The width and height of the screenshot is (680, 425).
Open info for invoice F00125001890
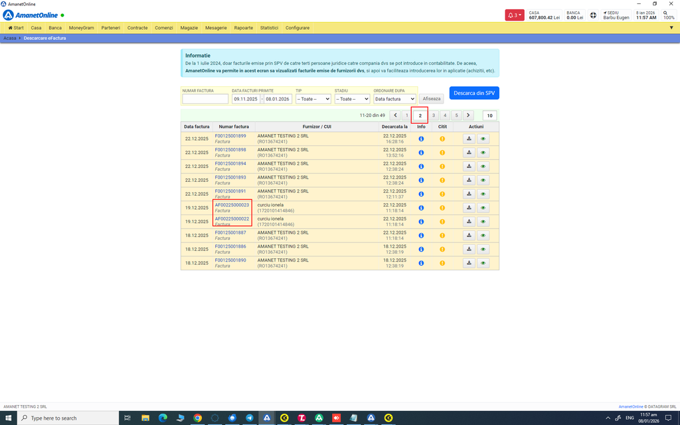click(x=421, y=263)
